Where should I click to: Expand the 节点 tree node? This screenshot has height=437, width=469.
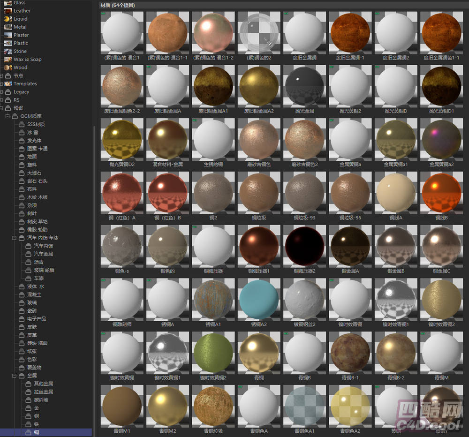coord(2,75)
